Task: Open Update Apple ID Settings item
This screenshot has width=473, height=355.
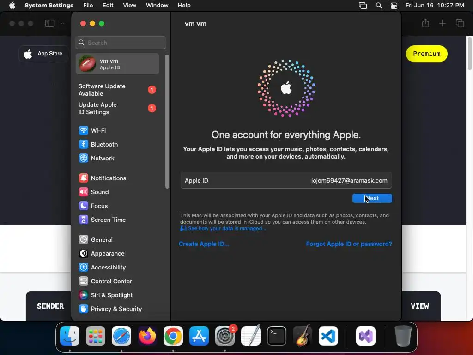Action: (117, 108)
